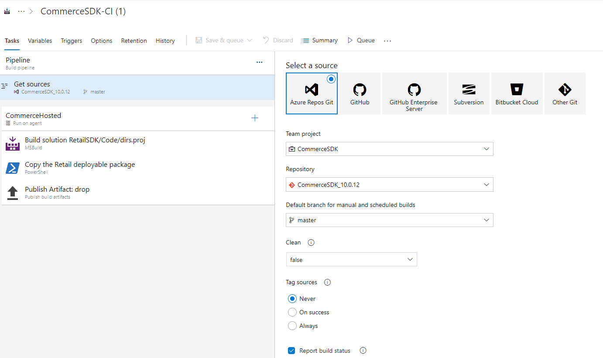Open the Repository dropdown
The image size is (603, 358).
click(x=390, y=185)
